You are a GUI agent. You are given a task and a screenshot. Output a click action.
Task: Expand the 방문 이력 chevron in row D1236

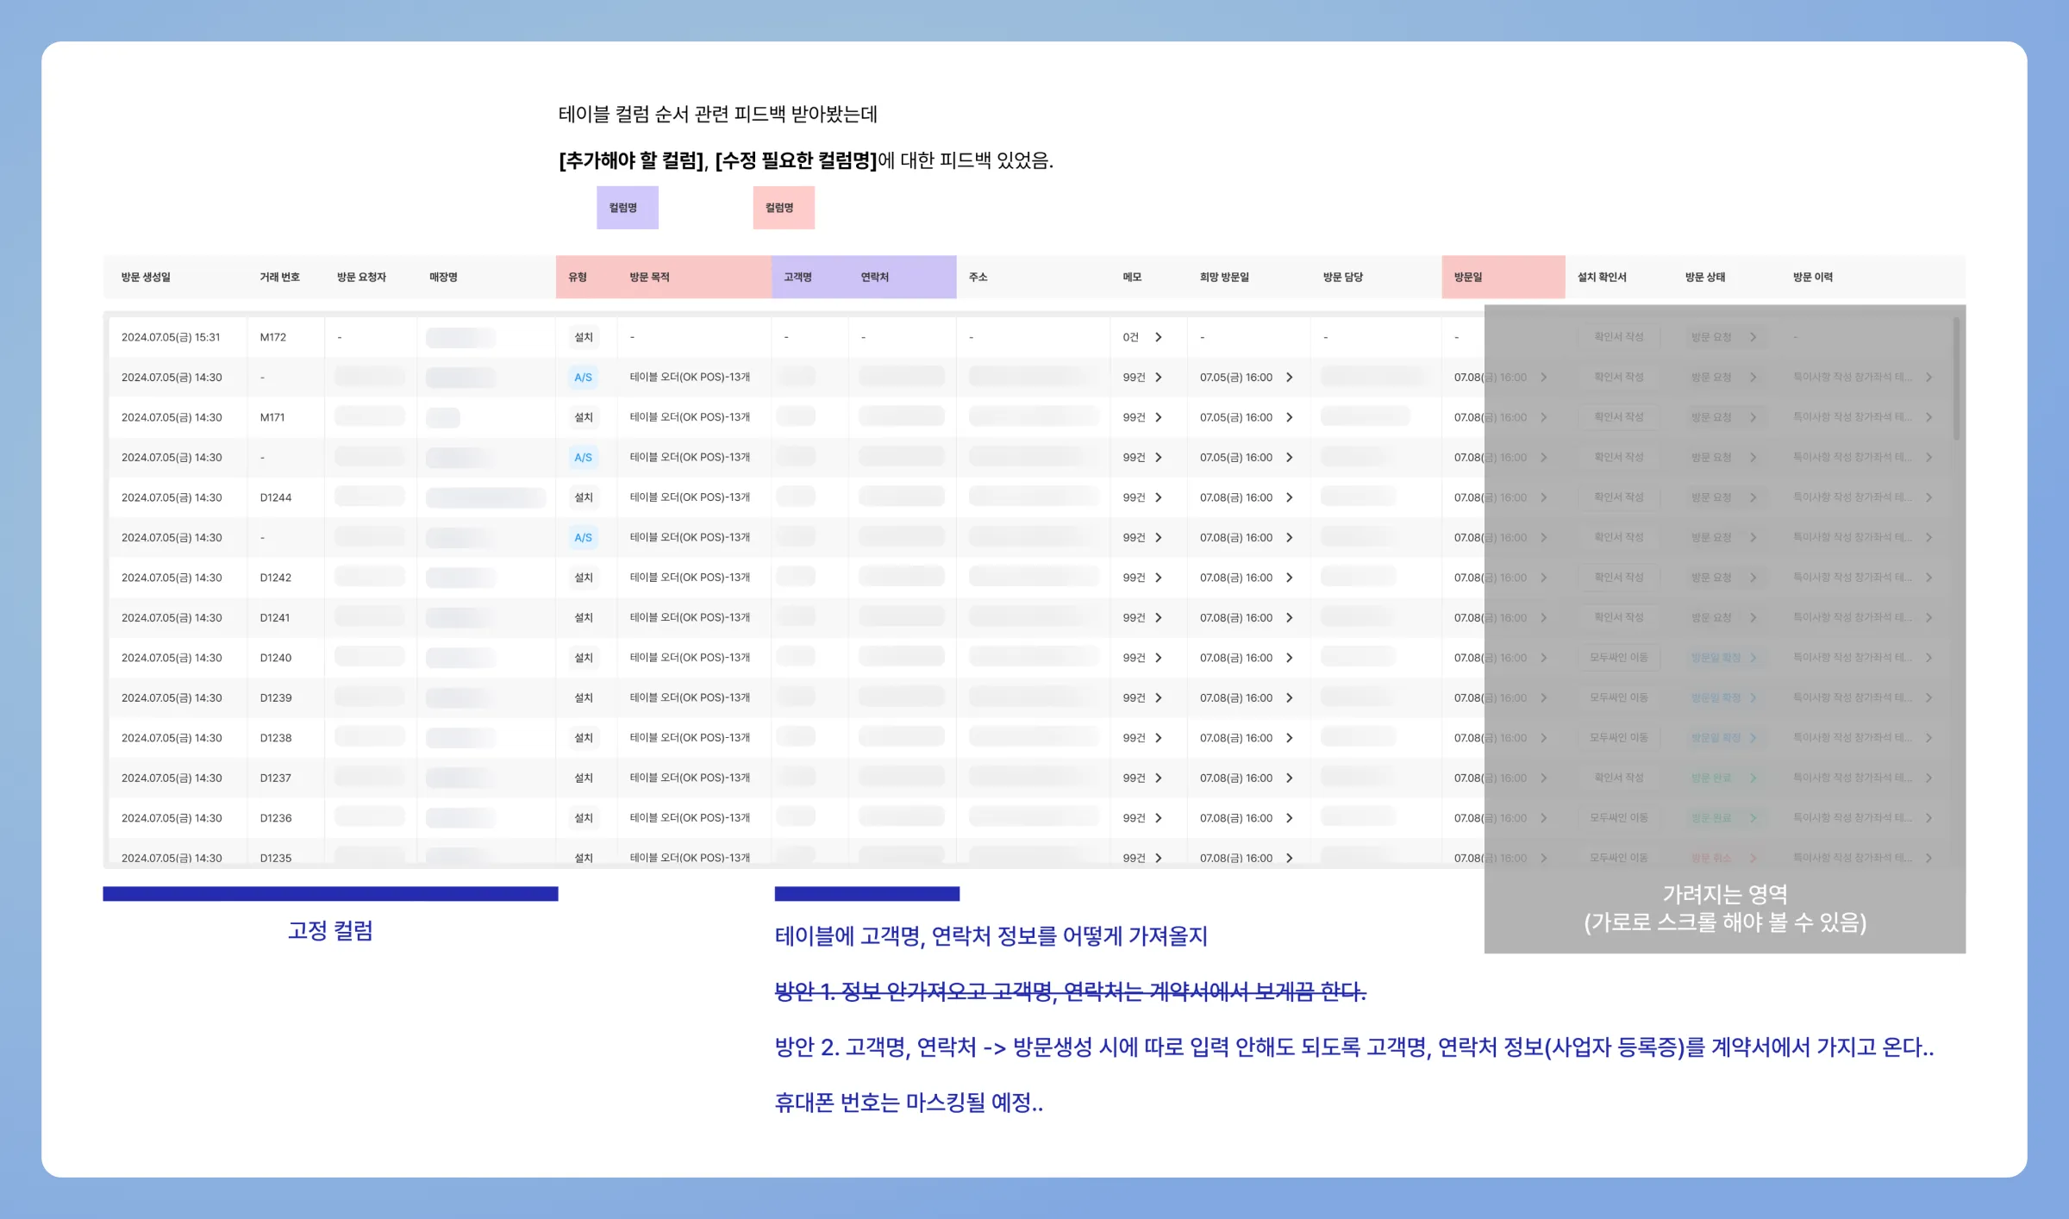tap(1928, 818)
